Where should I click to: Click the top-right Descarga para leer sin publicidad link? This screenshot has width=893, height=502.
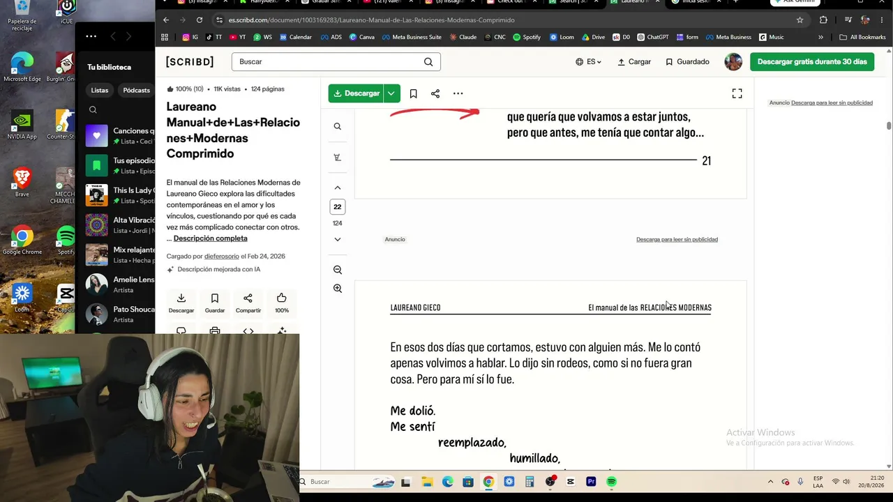(832, 102)
